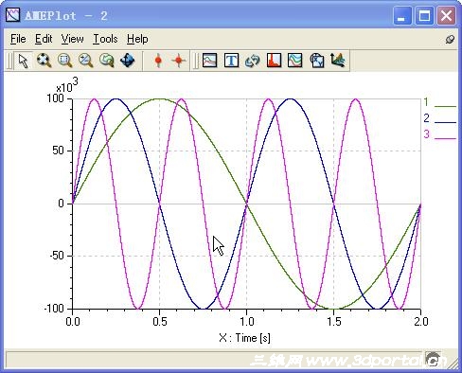Click the x10 exponent label above Y axis

click(66, 85)
